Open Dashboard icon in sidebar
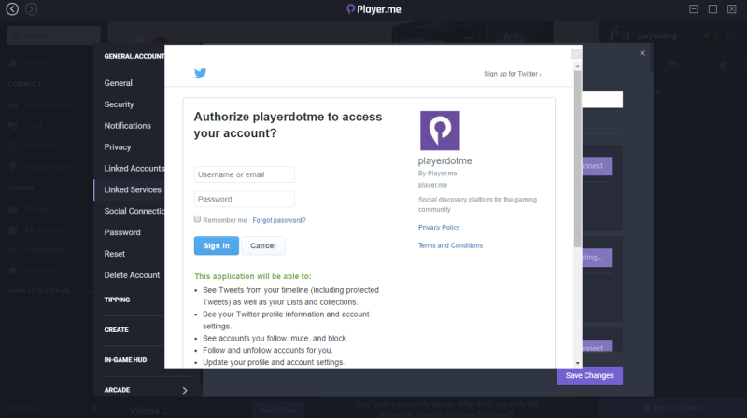The height and width of the screenshot is (418, 747). pos(13,250)
